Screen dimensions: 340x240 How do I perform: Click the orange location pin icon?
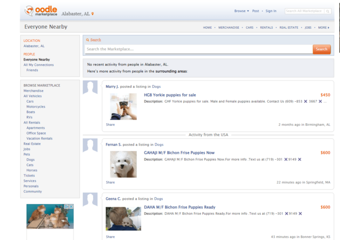coord(93,14)
